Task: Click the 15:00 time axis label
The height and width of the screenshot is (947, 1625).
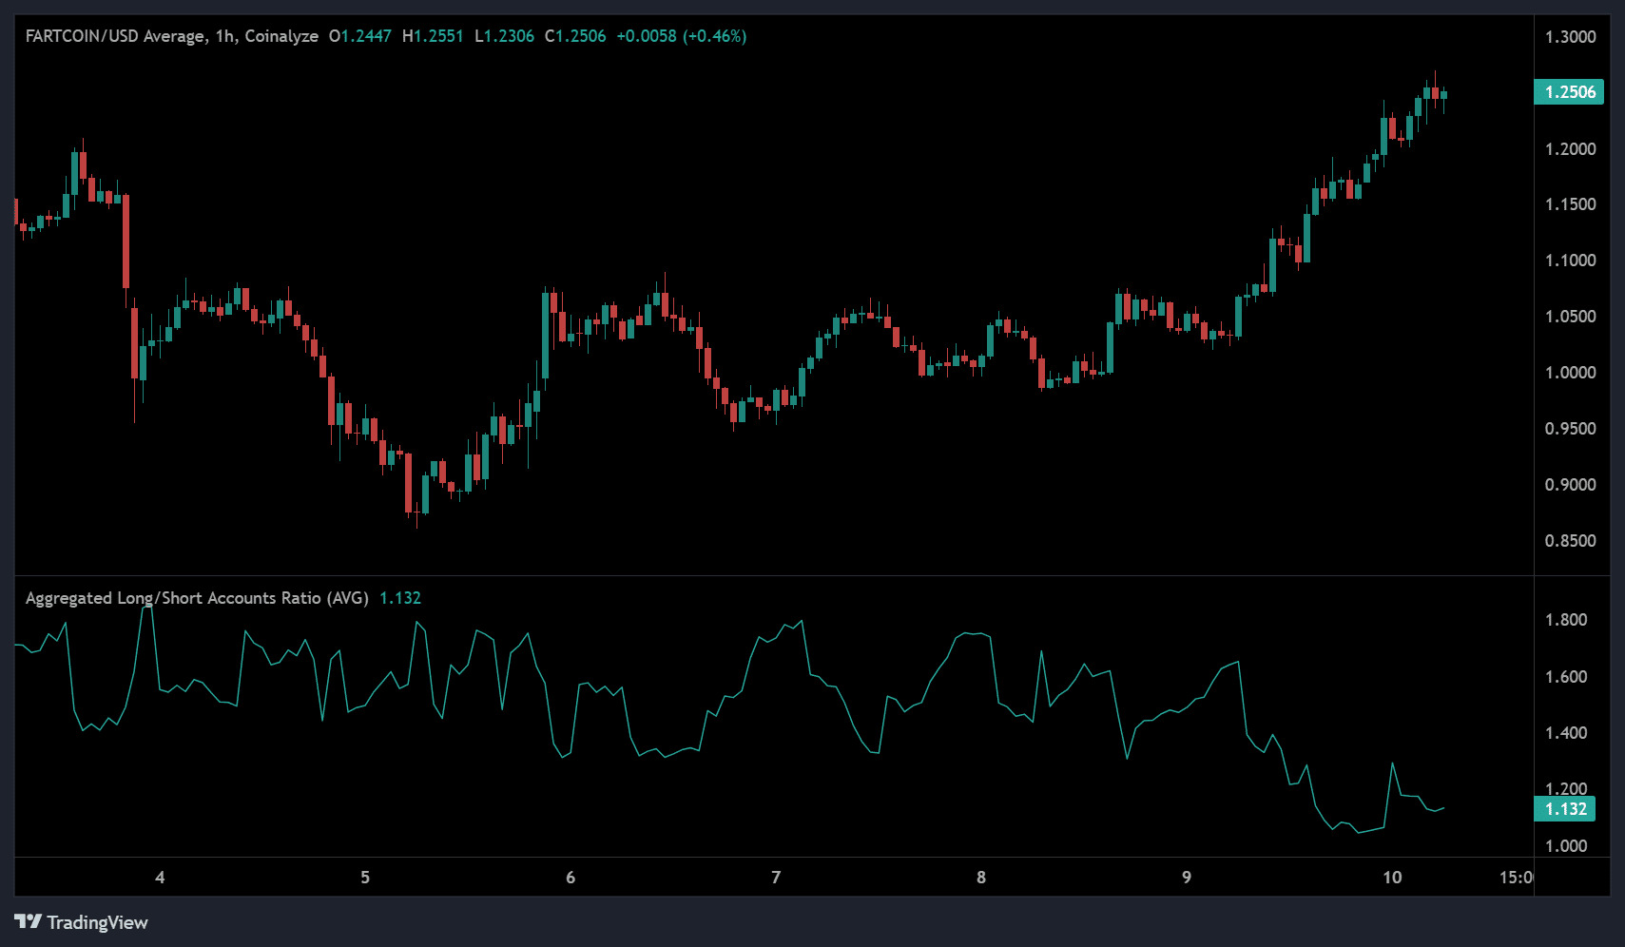Action: pos(1516,878)
